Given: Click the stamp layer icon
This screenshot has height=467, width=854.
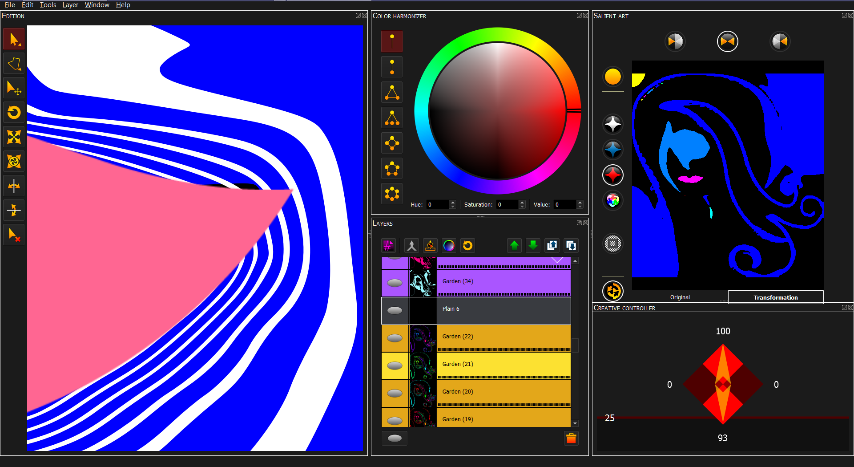Looking at the screenshot, I should point(430,245).
